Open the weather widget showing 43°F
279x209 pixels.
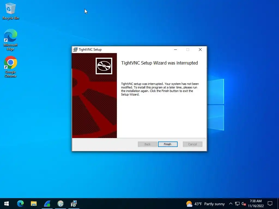[x=205, y=204]
